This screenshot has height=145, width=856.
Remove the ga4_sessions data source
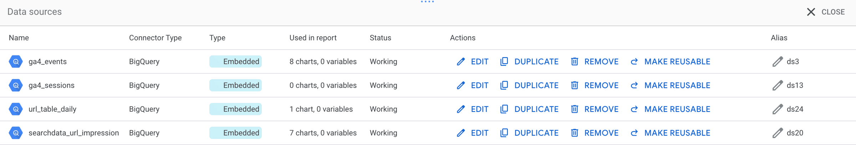[x=595, y=85]
